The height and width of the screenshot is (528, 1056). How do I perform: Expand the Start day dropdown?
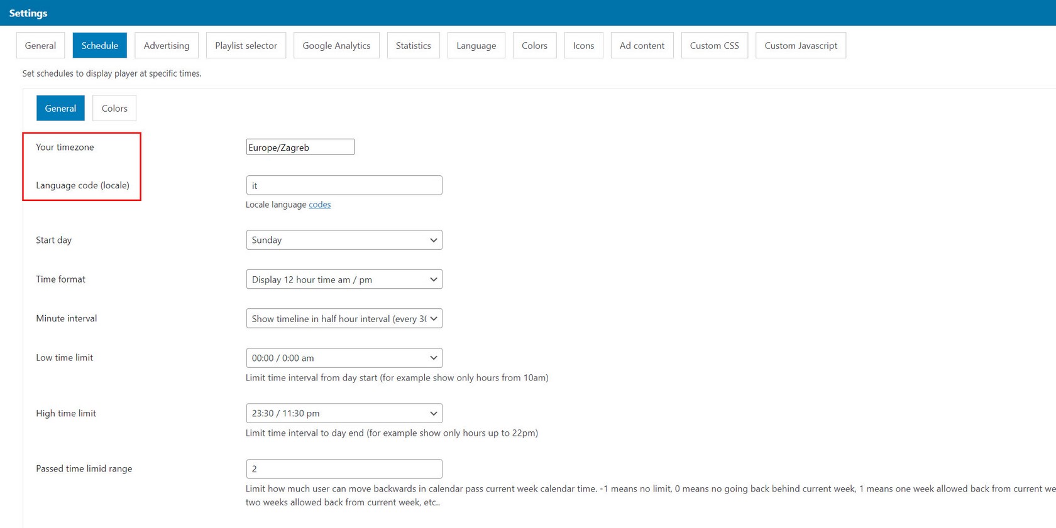[344, 240]
